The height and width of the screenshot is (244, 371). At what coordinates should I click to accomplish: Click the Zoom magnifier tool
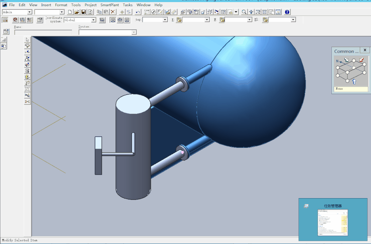244,12
